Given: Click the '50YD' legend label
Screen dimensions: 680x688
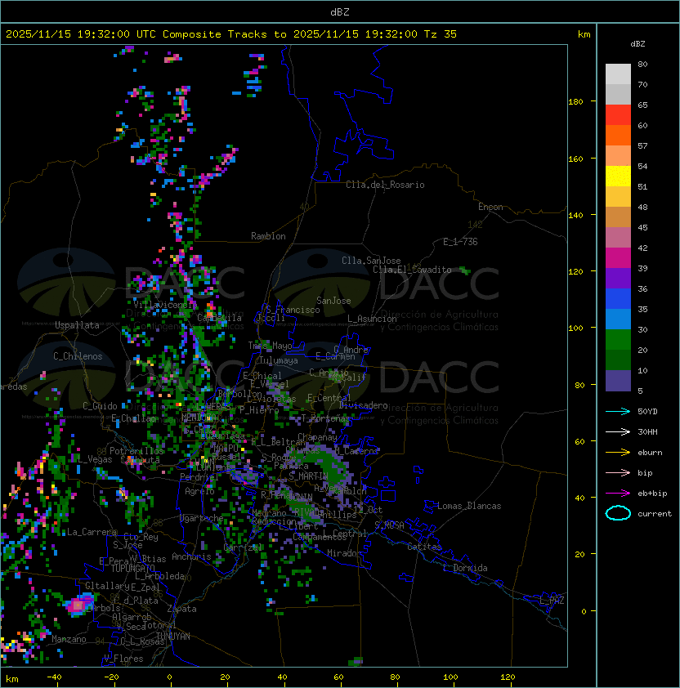Looking at the screenshot, I should pos(647,412).
